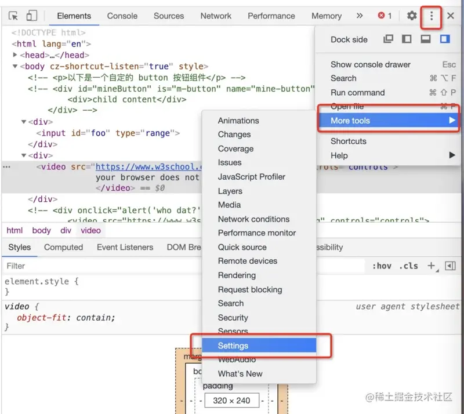The image size is (464, 414).
Task: Toggle the device toolbar icon
Action: coord(32,16)
